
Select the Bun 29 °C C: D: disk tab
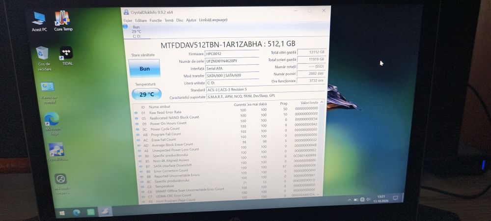coord(136,31)
